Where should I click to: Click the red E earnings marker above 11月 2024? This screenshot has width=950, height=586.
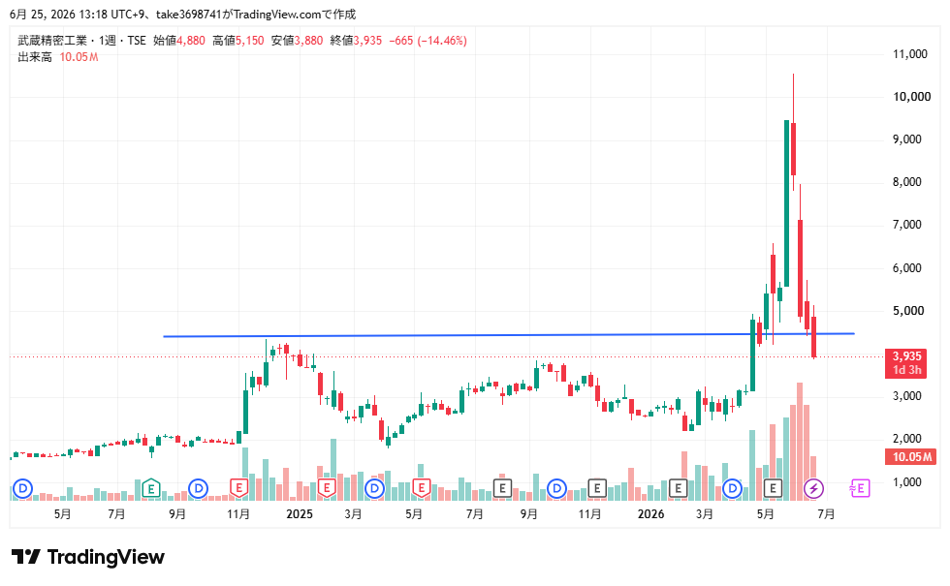point(238,488)
